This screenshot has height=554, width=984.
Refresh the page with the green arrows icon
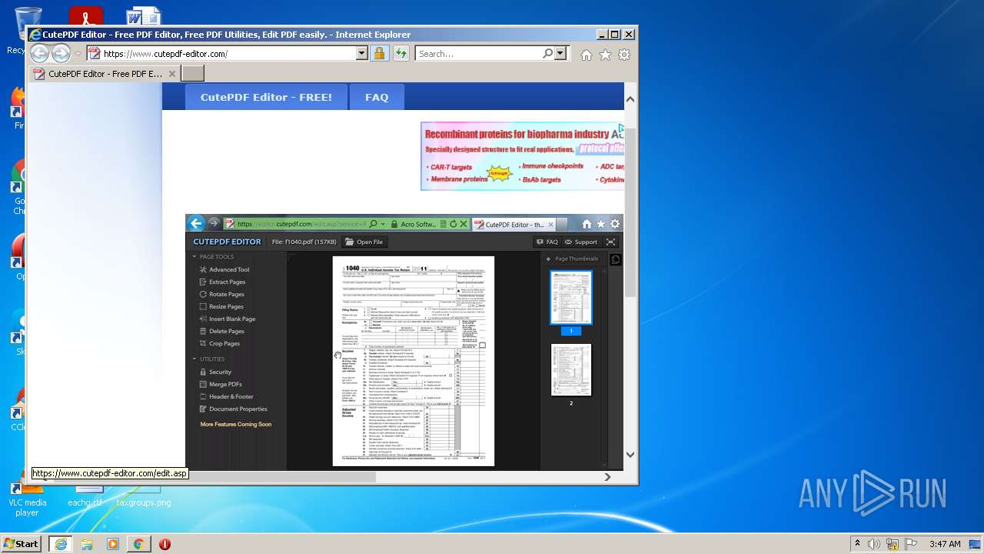click(401, 53)
